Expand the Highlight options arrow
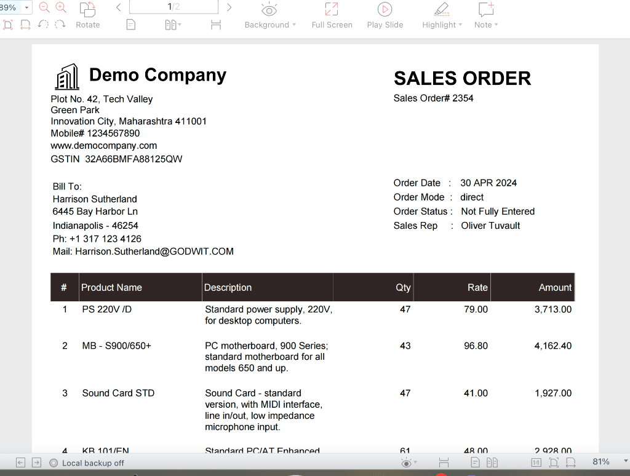630x476 pixels. tap(460, 25)
